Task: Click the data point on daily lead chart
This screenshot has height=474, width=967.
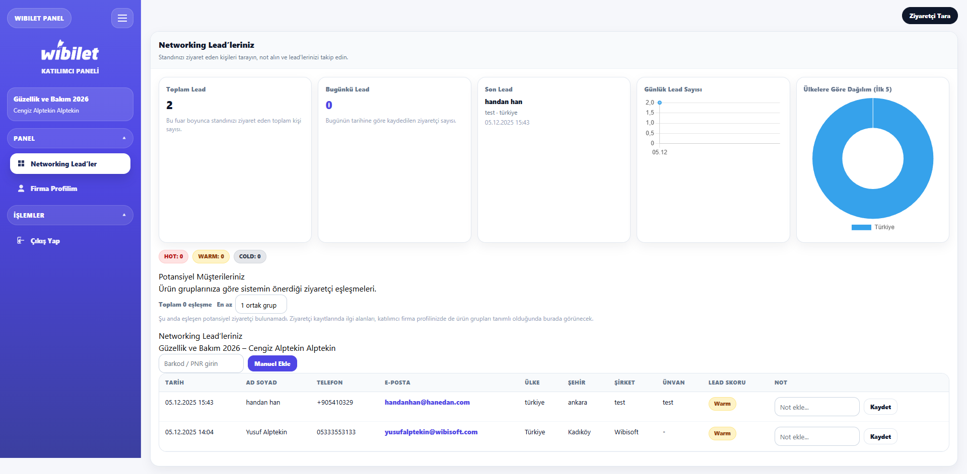Action: [x=659, y=103]
